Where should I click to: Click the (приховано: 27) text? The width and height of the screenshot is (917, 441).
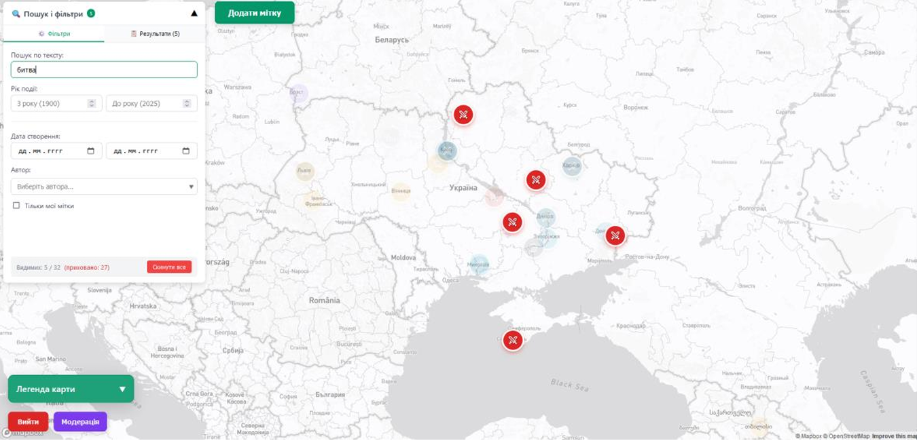tap(87, 267)
